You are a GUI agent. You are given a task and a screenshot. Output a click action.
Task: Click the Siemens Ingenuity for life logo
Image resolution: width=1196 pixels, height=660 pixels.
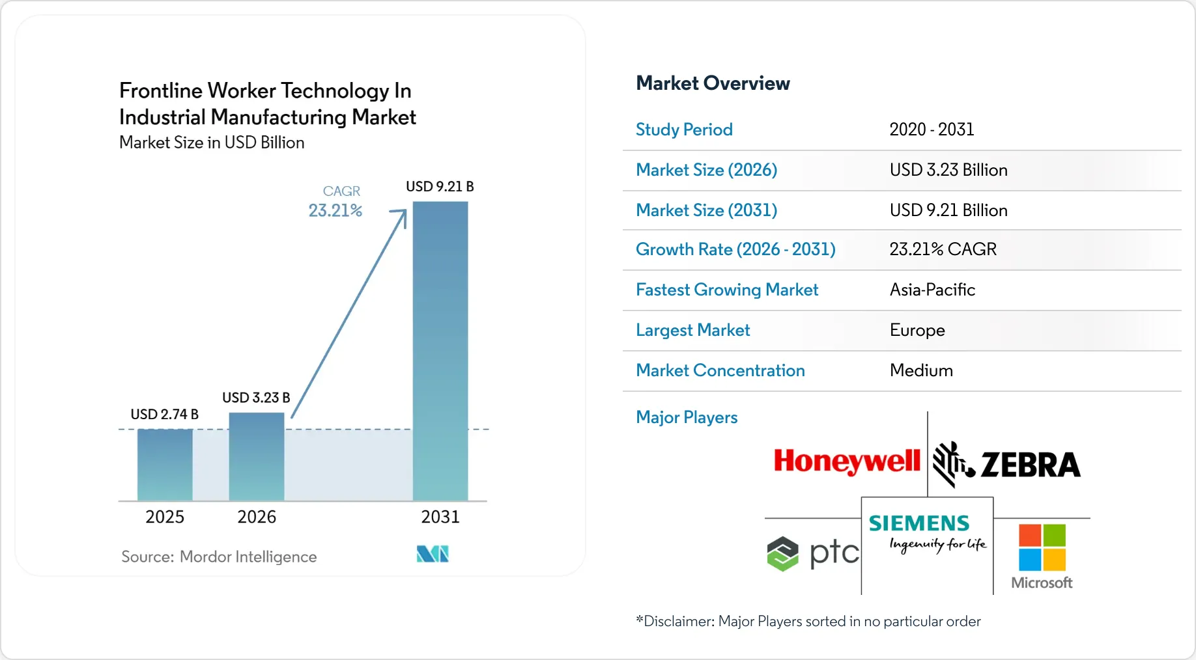pyautogui.click(x=928, y=534)
